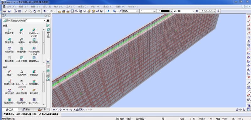Image resolution: width=251 pixels, height=120 pixels.
Task: Click the scissors cut icon
Action: click(x=26, y=11)
